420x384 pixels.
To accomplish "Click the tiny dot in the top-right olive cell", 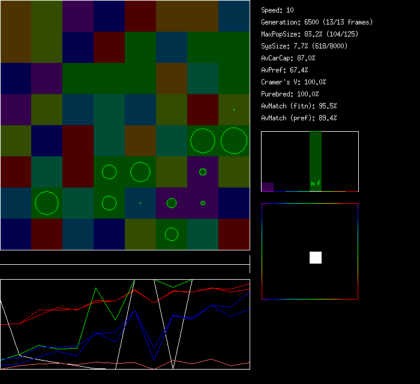I will pyautogui.click(x=234, y=110).
